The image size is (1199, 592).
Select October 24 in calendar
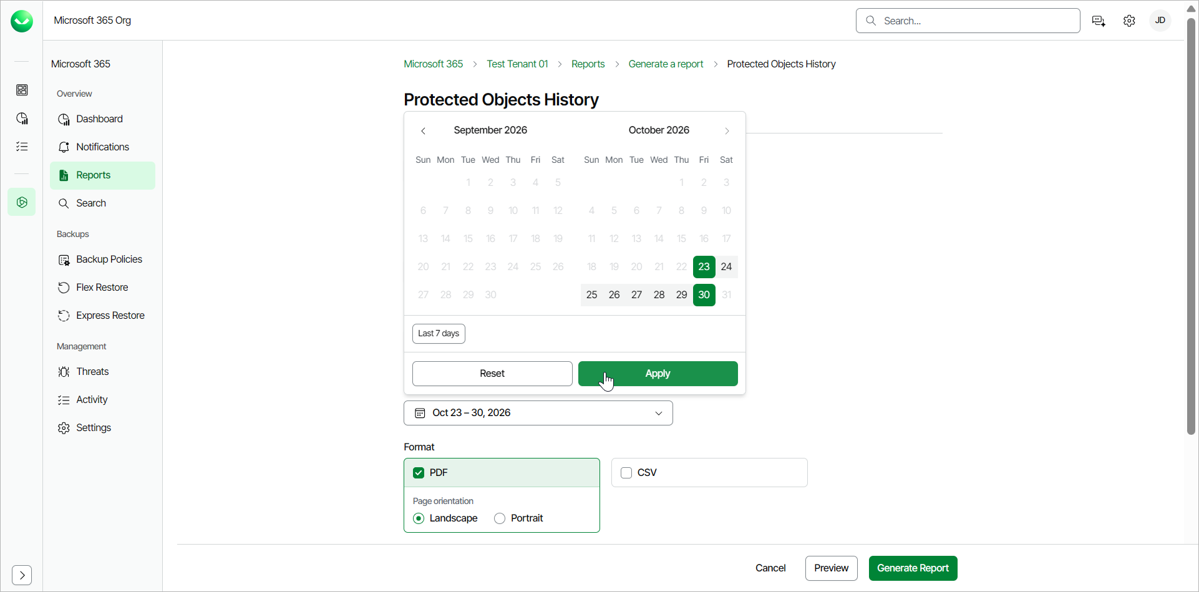click(x=726, y=267)
